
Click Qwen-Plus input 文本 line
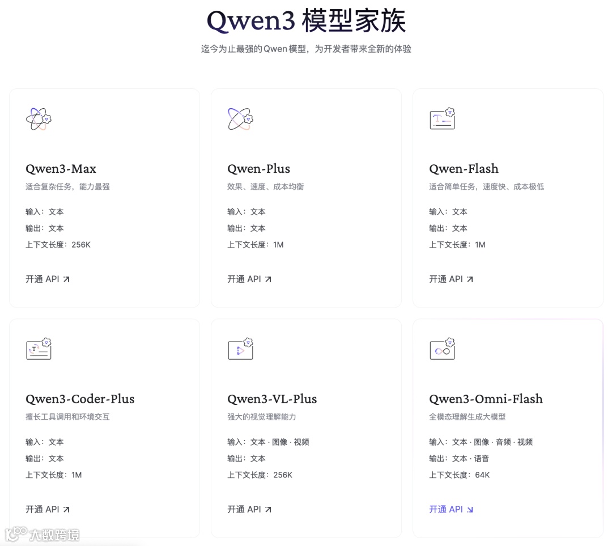click(246, 212)
